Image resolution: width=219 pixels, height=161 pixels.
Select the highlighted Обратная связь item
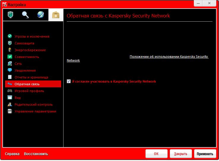coord(33,84)
